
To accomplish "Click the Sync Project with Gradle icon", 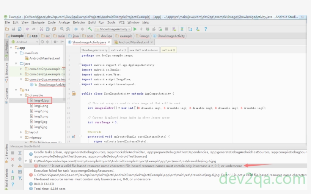I will pyautogui.click(x=182, y=29).
